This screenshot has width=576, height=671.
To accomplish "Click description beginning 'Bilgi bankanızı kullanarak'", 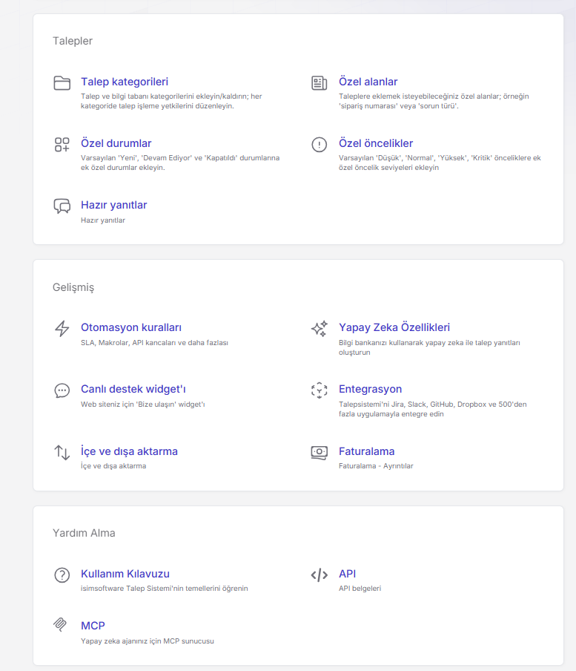I will click(429, 347).
